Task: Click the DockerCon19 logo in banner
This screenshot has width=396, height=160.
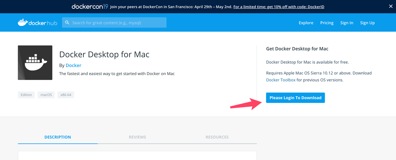Action: [x=90, y=6]
